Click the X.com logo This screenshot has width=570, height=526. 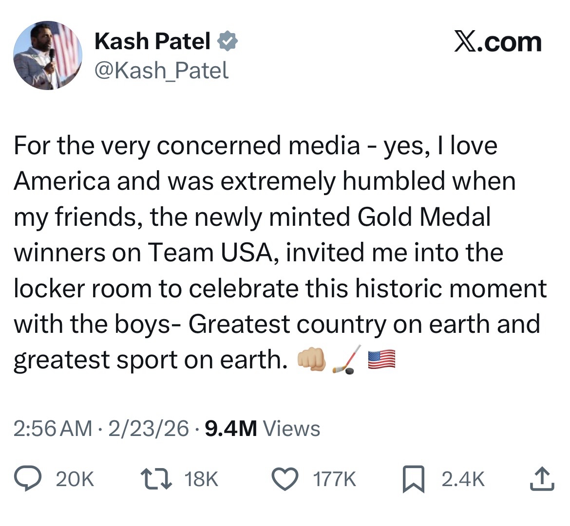497,42
